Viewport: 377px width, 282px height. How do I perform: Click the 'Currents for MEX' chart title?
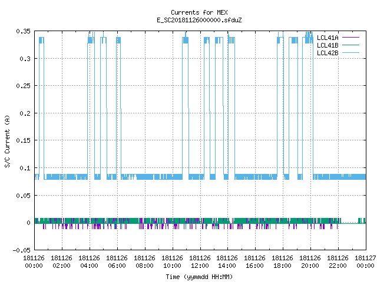(199, 12)
